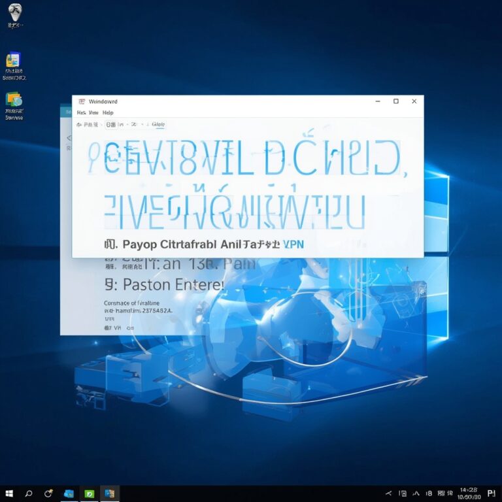Open the Help menu

click(x=108, y=112)
